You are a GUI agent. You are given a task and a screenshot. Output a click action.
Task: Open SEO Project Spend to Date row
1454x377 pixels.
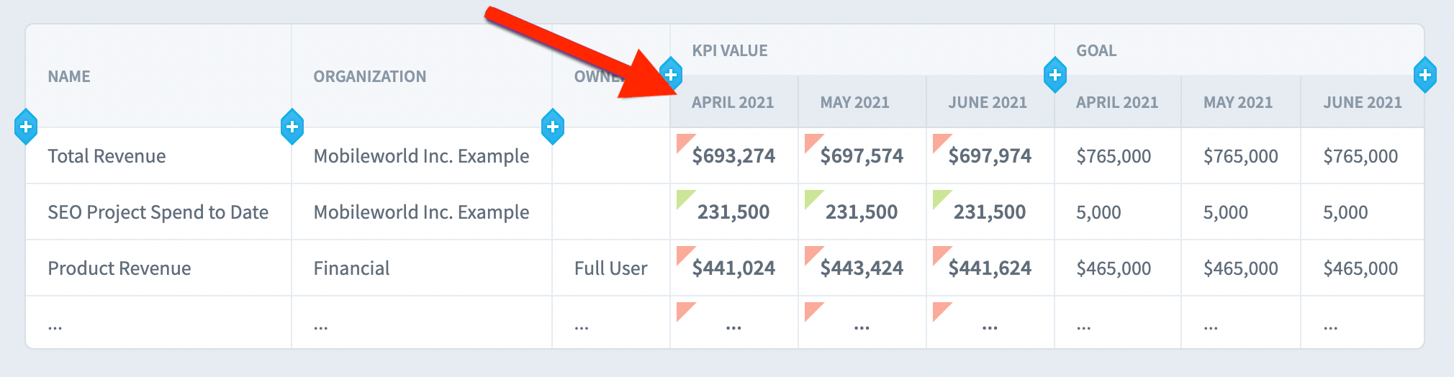pos(158,212)
